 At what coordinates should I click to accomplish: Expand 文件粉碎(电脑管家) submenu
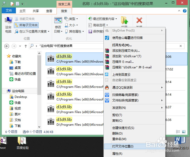tap(134, 100)
